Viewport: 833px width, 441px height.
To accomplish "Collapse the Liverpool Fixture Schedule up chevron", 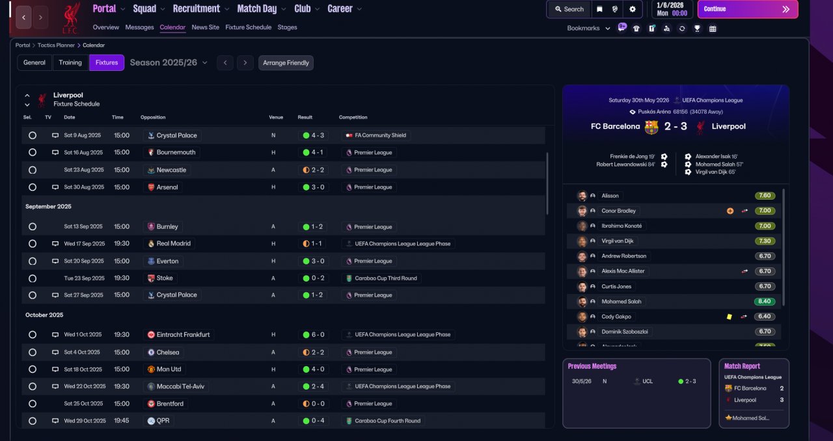I will tap(27, 95).
